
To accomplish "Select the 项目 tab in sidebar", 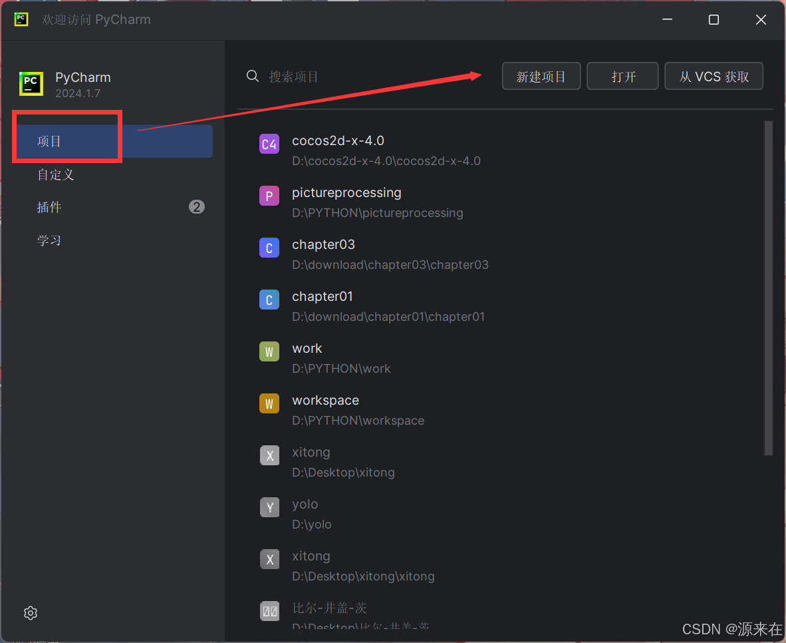I will pyautogui.click(x=115, y=141).
